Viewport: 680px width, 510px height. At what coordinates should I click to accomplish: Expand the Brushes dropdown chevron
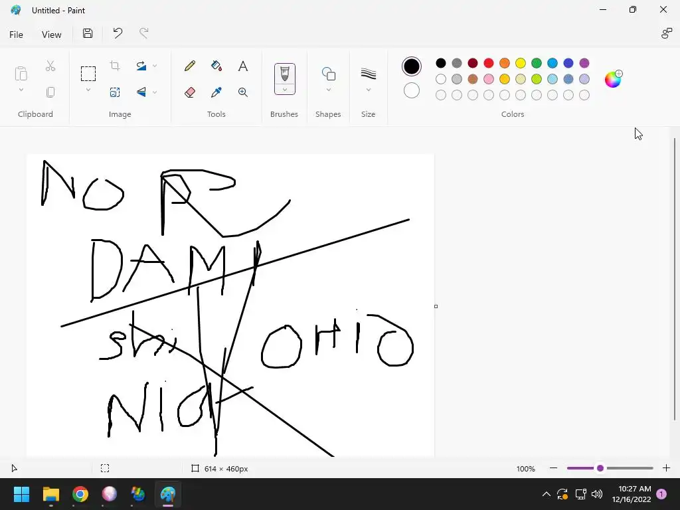284,90
